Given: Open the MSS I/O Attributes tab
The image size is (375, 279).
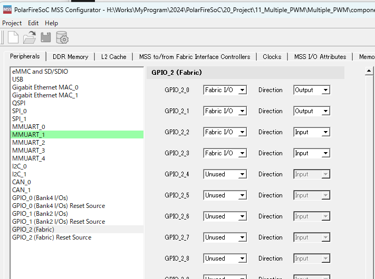Looking at the screenshot, I should coord(320,57).
